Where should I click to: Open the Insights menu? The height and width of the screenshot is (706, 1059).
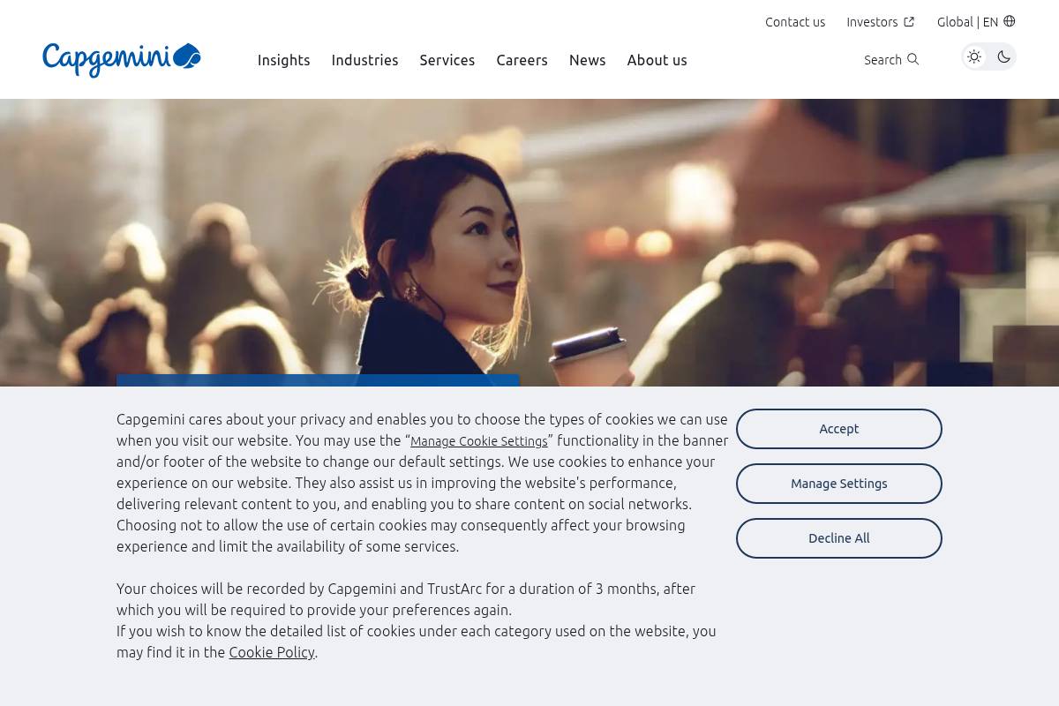coord(284,60)
